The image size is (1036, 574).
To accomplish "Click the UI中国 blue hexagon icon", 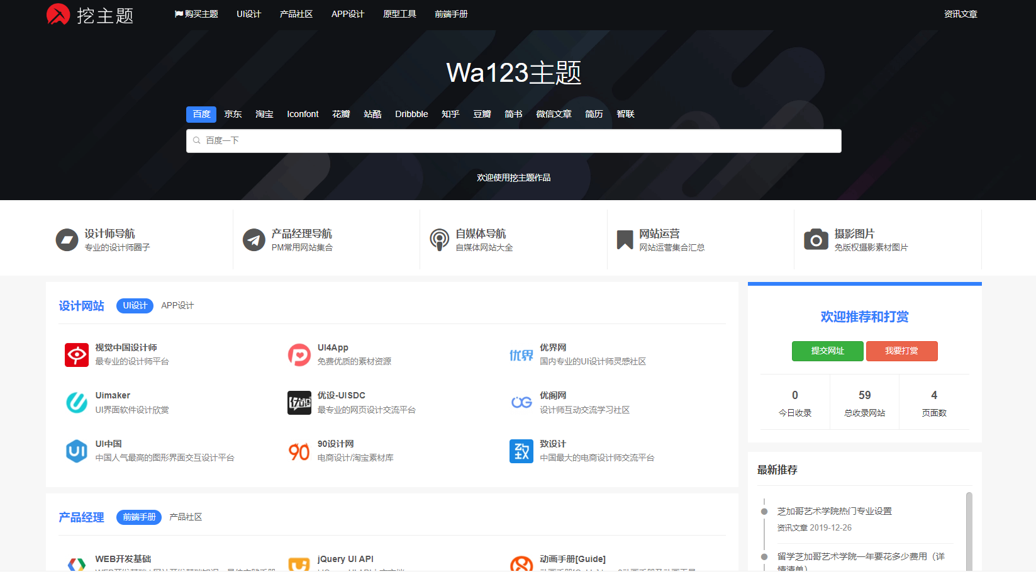I will pos(77,451).
